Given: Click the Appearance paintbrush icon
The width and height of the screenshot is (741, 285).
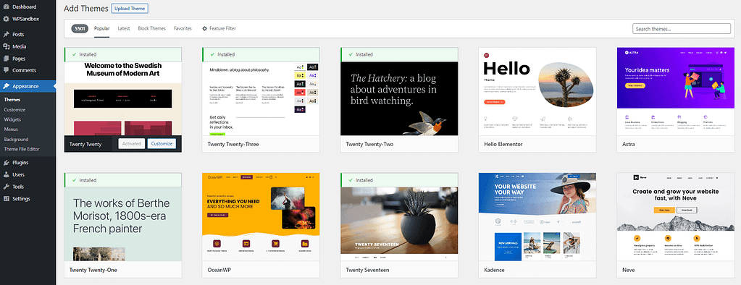Looking at the screenshot, I should (x=6, y=86).
